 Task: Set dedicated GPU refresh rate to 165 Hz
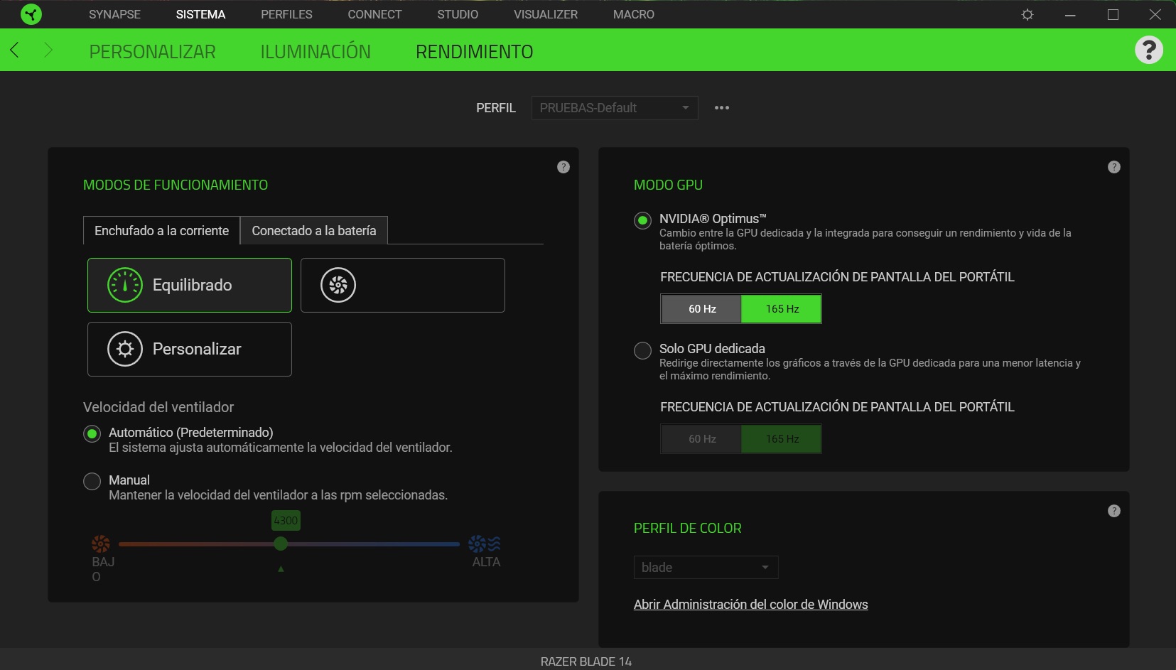[x=782, y=439]
